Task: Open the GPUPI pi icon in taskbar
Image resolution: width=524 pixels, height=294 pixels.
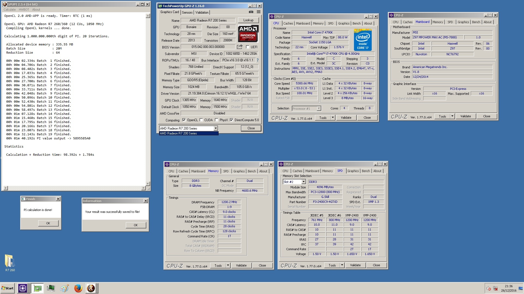Action: tap(91, 288)
